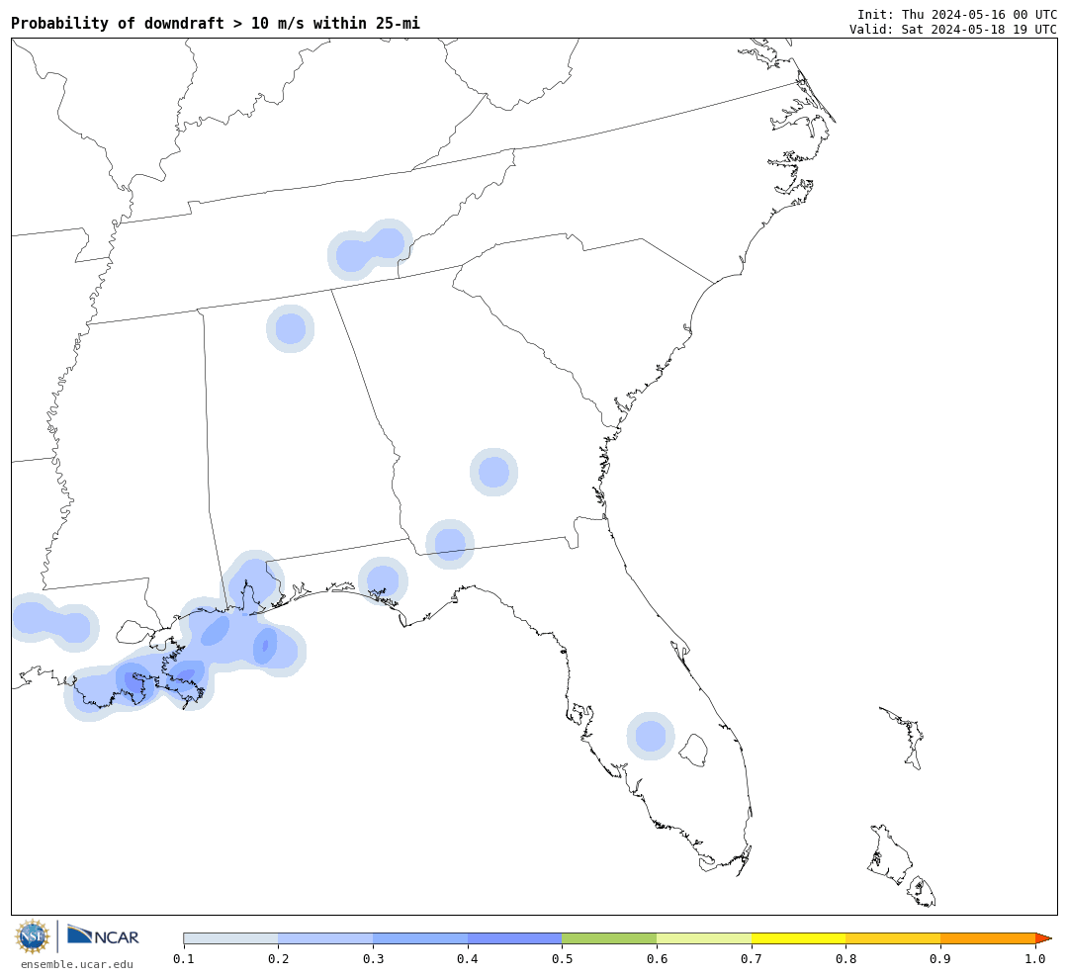Click the red arrow at colorbar end
Screen dimensions: 1068x977
[x=1043, y=938]
